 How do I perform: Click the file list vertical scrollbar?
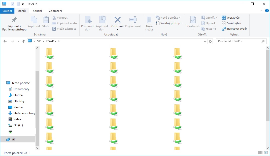267,86
